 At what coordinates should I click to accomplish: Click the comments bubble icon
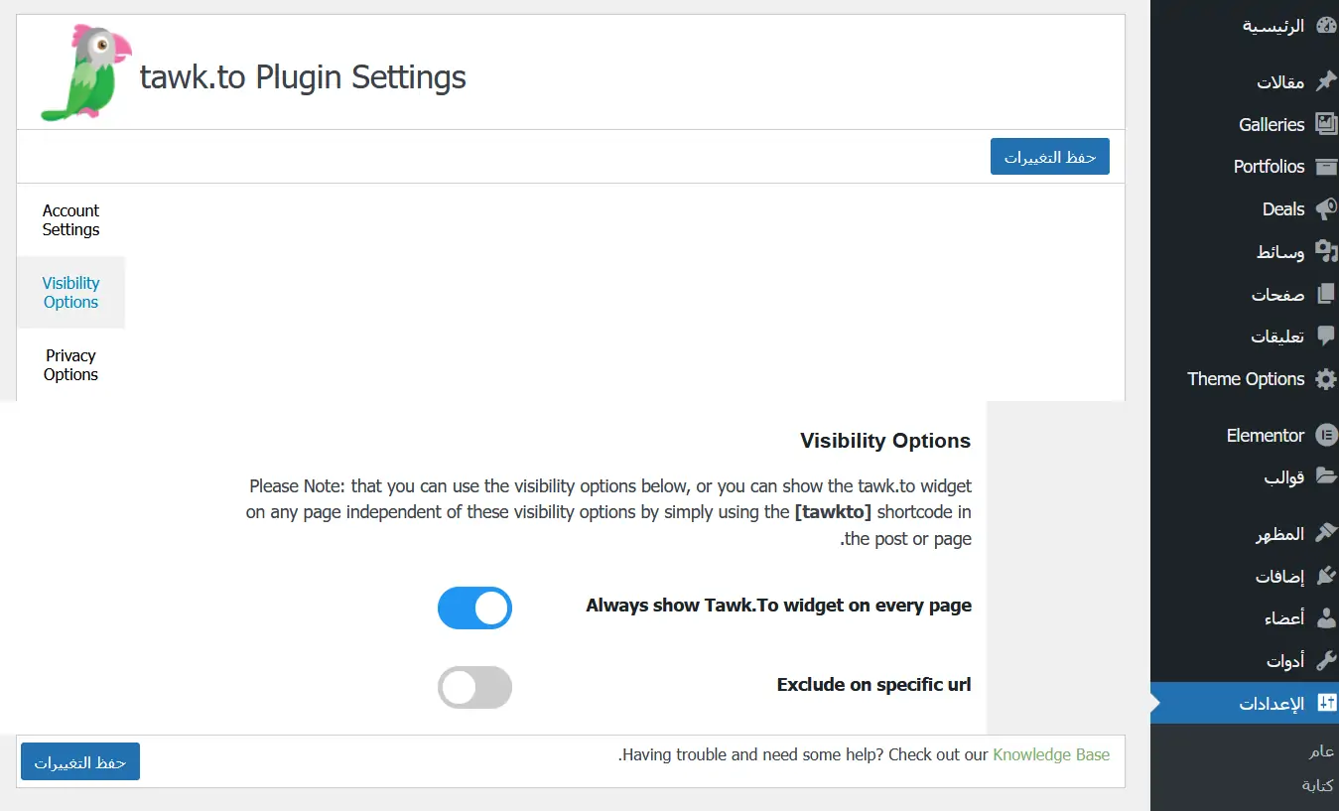click(x=1326, y=337)
